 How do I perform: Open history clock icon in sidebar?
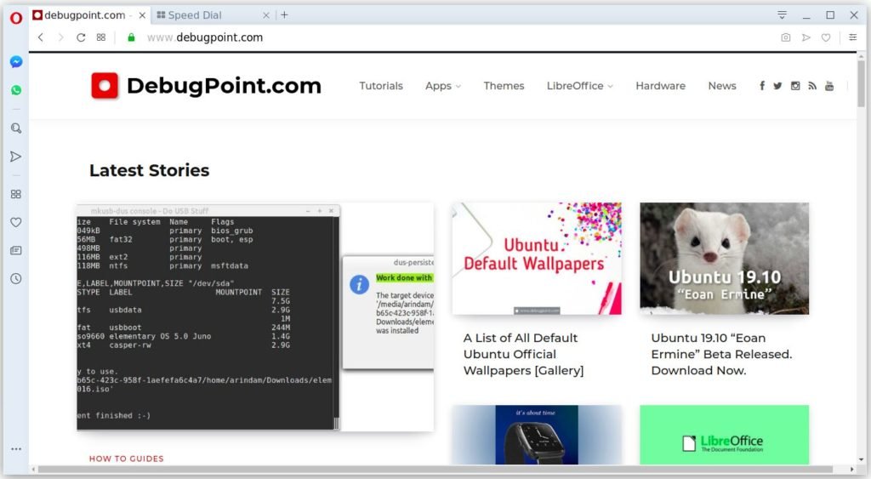(x=16, y=278)
